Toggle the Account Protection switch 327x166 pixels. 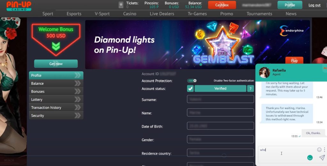point(192,81)
